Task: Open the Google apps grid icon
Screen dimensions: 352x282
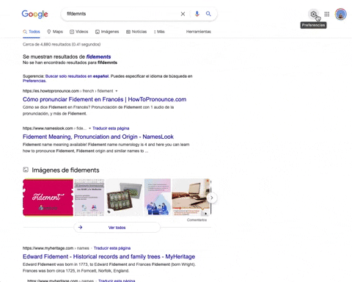Action: [x=327, y=14]
